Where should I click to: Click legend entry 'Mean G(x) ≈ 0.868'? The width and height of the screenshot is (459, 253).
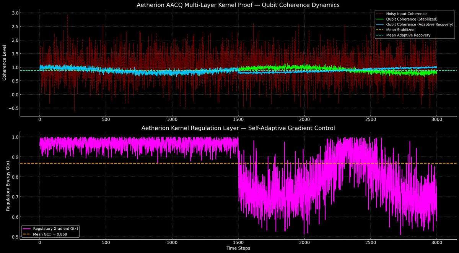point(50,234)
